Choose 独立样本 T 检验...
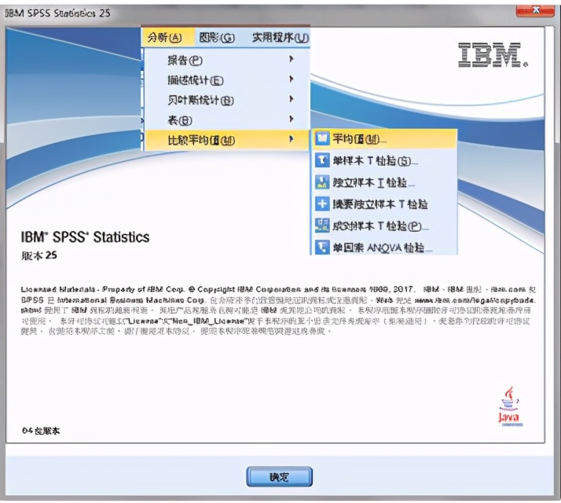This screenshot has height=503, width=561. coord(384,182)
